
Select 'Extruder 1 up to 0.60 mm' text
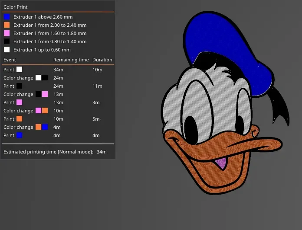coord(42,50)
